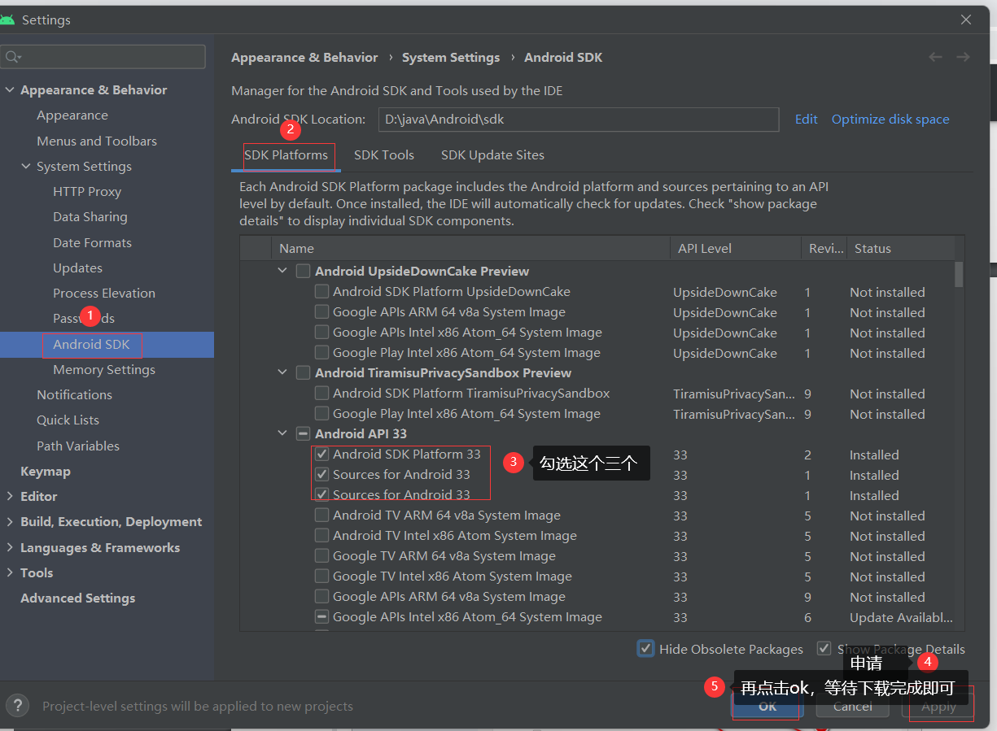Click System Settings in the breadcrumb
The image size is (997, 731).
click(451, 57)
